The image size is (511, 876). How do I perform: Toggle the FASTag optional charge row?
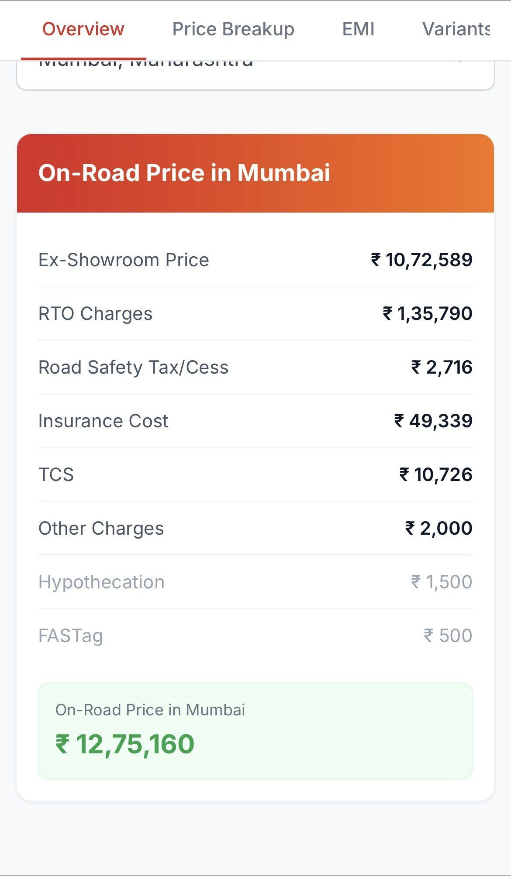(255, 636)
